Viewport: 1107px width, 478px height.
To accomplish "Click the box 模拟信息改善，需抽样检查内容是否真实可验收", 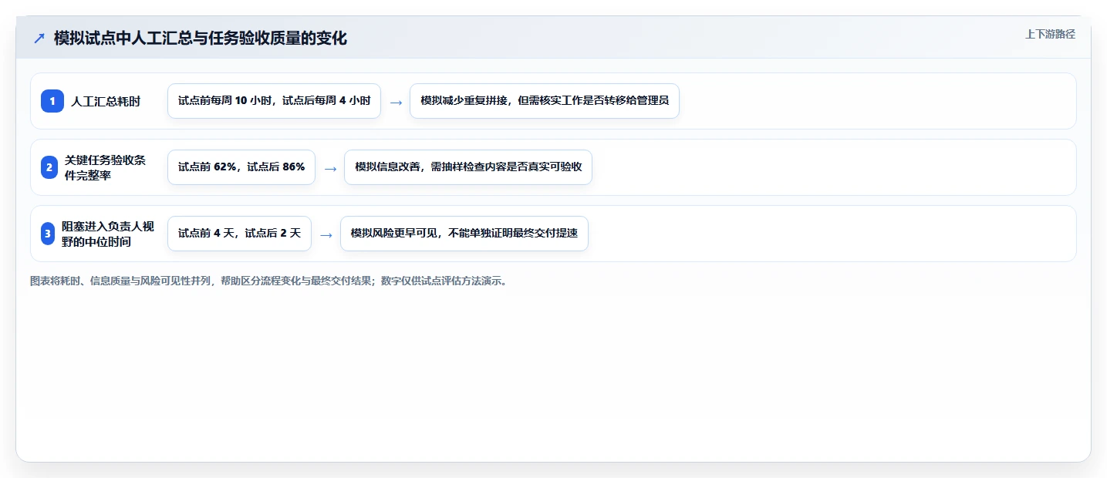I will [468, 167].
